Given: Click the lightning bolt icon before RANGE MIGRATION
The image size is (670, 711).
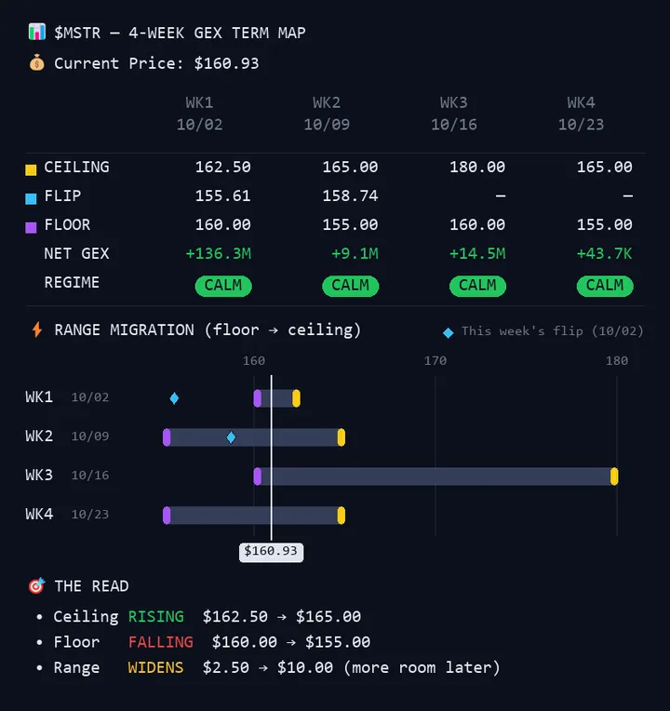Looking at the screenshot, I should (37, 329).
